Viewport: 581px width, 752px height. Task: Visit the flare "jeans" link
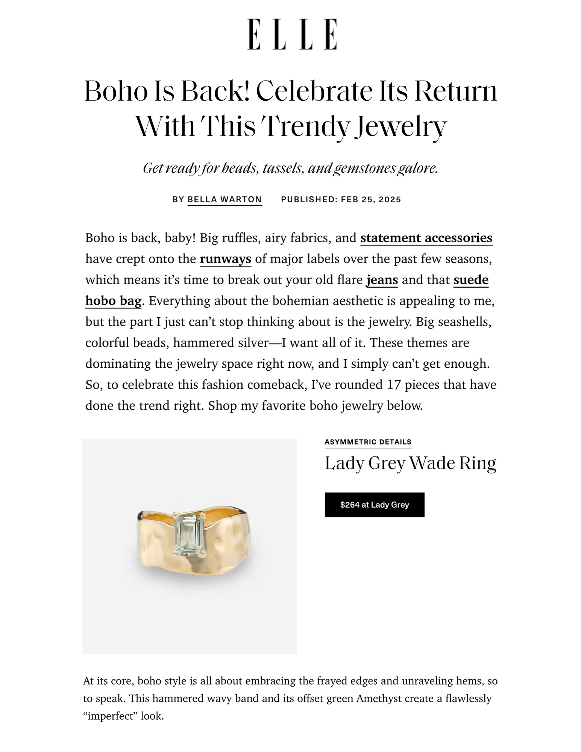(382, 280)
